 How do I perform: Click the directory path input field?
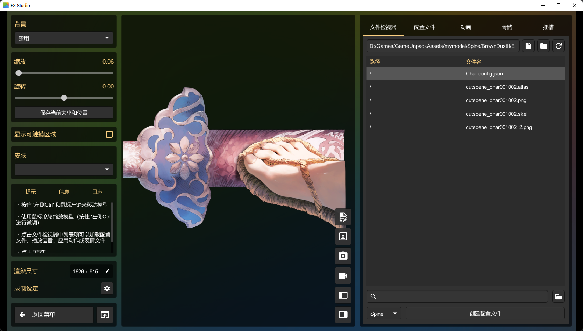pyautogui.click(x=443, y=46)
